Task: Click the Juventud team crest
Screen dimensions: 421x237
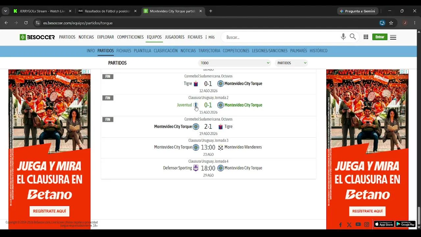Action: point(196,105)
